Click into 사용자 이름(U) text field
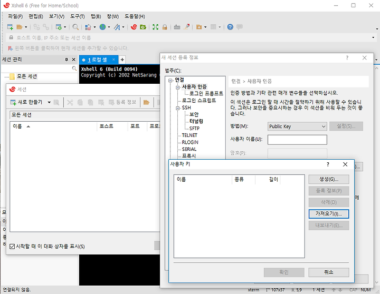 [297, 140]
